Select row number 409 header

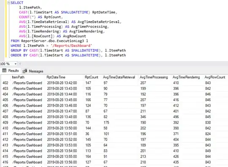5,123
